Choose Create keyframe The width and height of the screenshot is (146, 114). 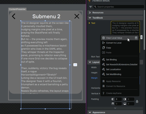tap(120, 93)
